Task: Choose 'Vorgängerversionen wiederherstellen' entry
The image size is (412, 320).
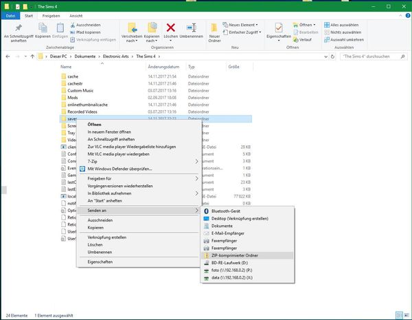Action: (x=139, y=186)
